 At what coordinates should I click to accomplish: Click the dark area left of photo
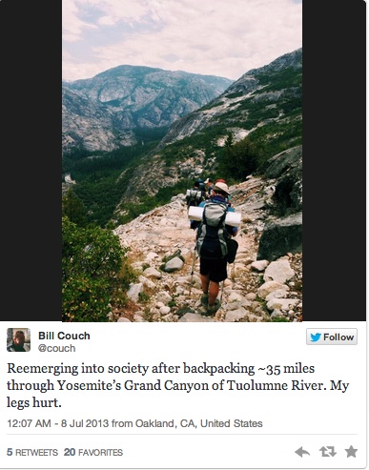click(x=31, y=160)
